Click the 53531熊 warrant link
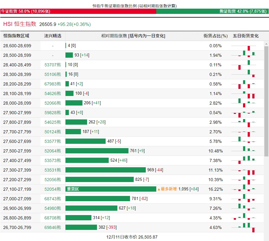The image size is (269, 241). [53, 170]
